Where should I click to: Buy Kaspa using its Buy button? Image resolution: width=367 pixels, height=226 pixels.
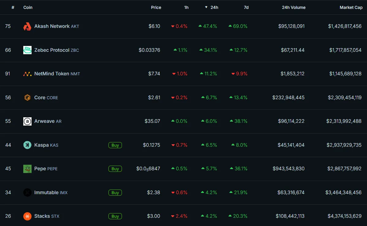[115, 145]
